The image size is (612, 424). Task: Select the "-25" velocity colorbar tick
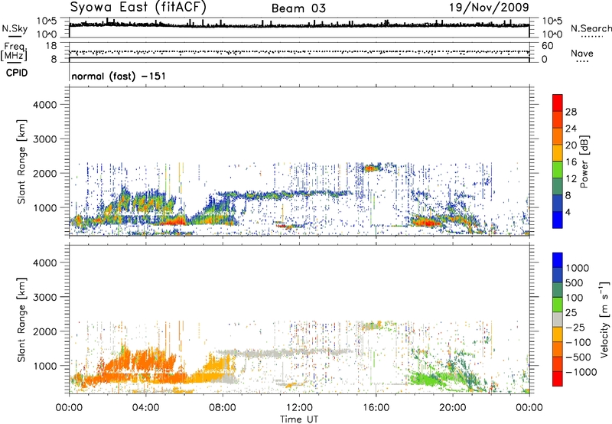coord(575,328)
